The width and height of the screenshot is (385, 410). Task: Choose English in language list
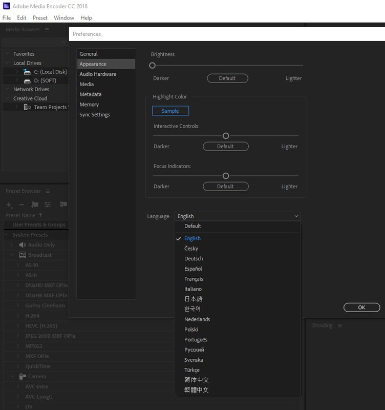[x=237, y=238]
